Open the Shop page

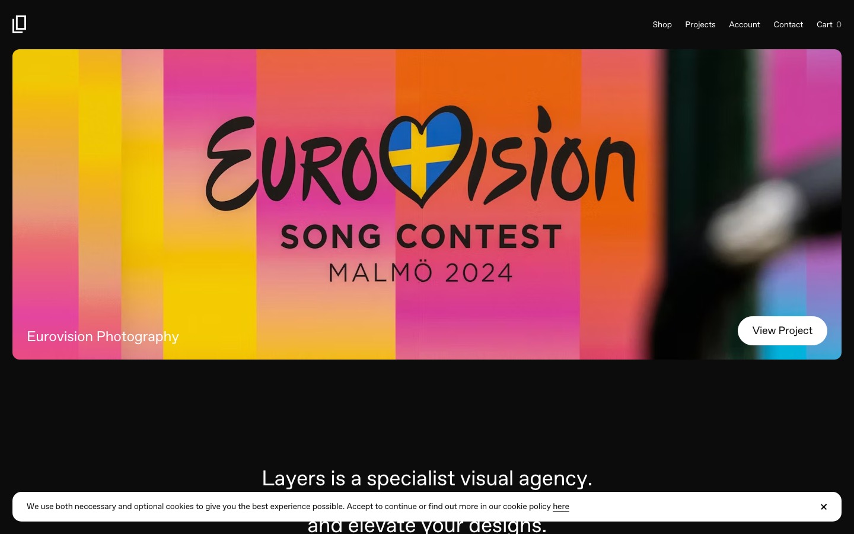[662, 24]
